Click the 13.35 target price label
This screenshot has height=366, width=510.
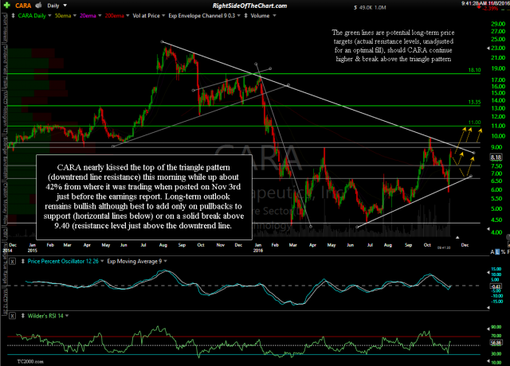[x=474, y=102]
